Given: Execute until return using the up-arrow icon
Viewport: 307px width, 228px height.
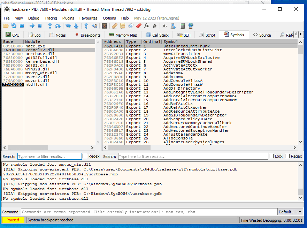Looking at the screenshot, I should click(x=86, y=26).
